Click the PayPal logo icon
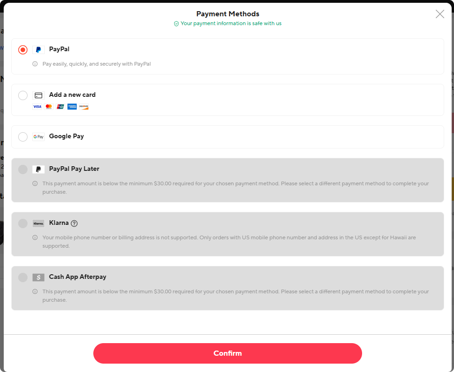454x372 pixels. pos(38,49)
